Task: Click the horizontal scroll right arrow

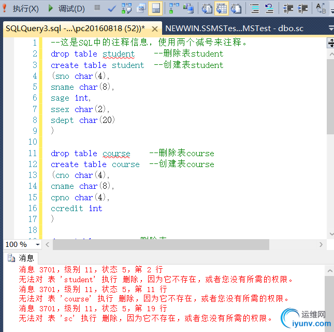Action: click(x=321, y=244)
